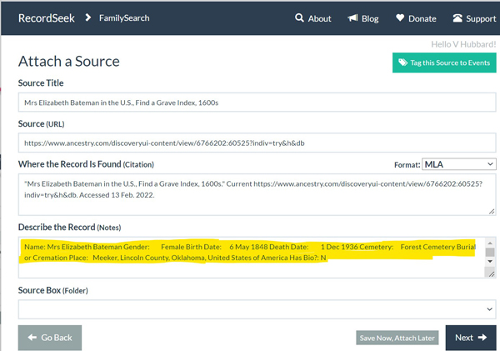Click the Donate heart icon

pyautogui.click(x=401, y=18)
